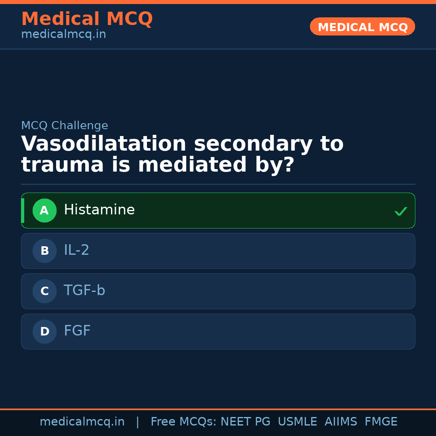Click the FMGE footer text

point(381,422)
